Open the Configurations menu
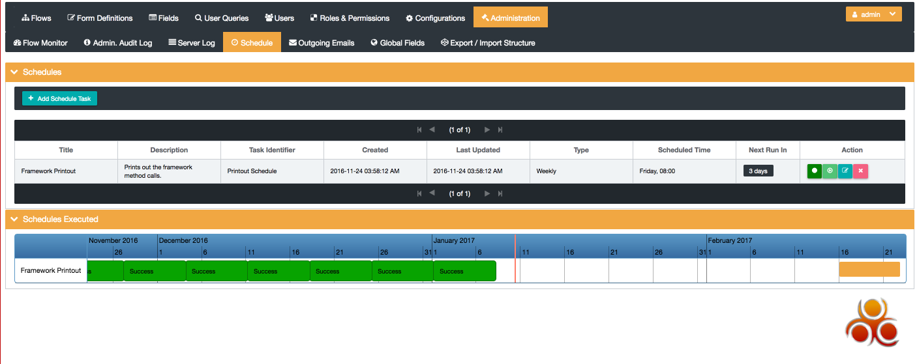 435,18
